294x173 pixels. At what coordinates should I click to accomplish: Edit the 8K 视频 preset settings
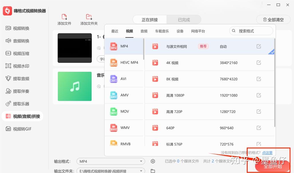pos(259,79)
